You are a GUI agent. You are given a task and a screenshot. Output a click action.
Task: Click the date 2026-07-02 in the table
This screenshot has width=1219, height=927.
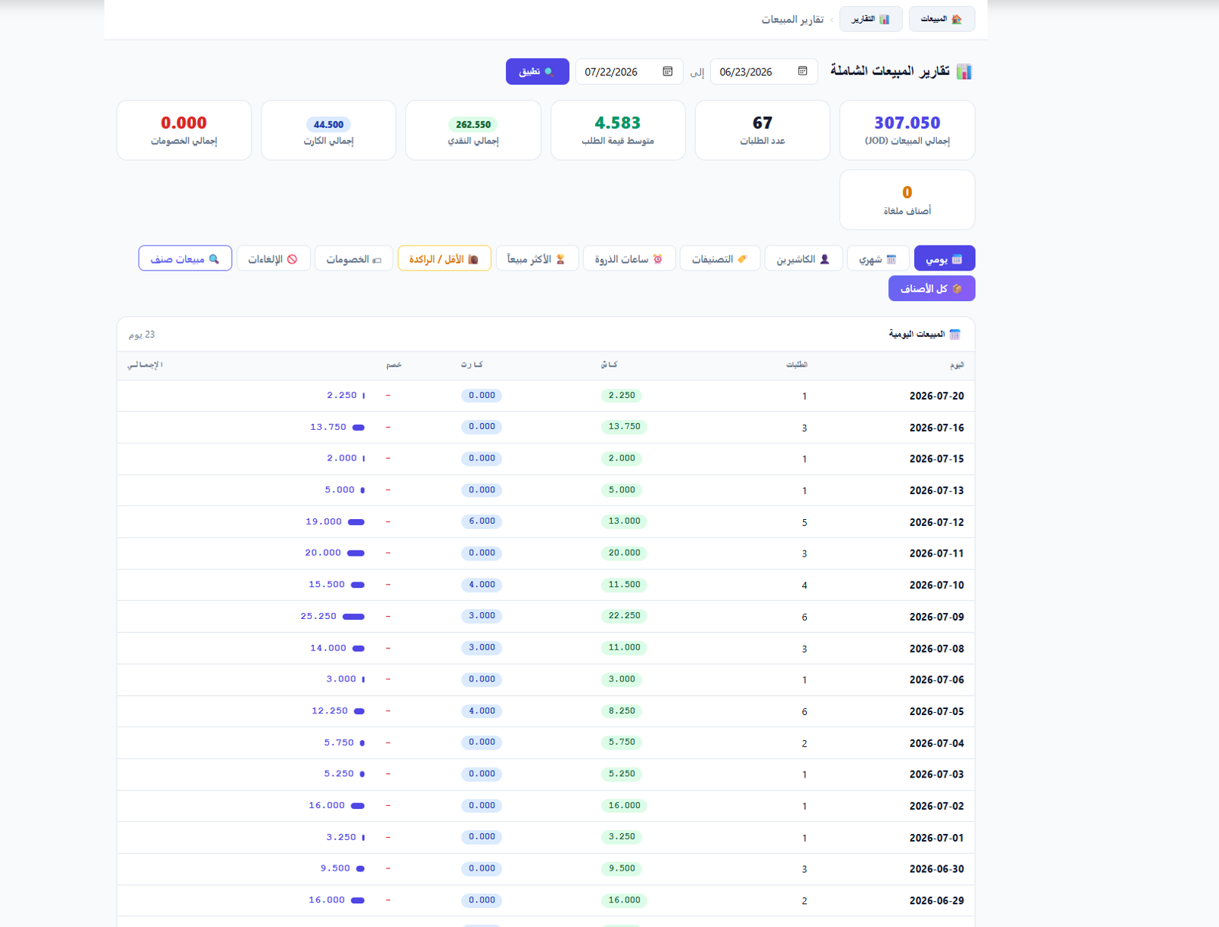click(x=936, y=807)
